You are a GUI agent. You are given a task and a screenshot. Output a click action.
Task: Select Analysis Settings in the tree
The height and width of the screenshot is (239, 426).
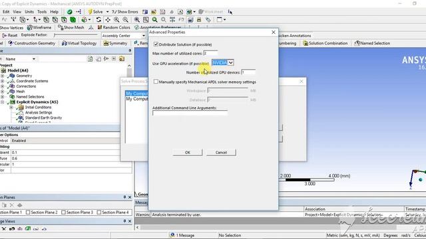(x=39, y=112)
